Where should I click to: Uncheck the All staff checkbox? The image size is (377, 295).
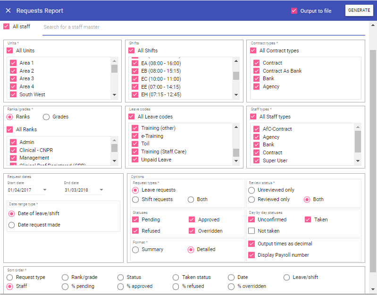point(6,26)
